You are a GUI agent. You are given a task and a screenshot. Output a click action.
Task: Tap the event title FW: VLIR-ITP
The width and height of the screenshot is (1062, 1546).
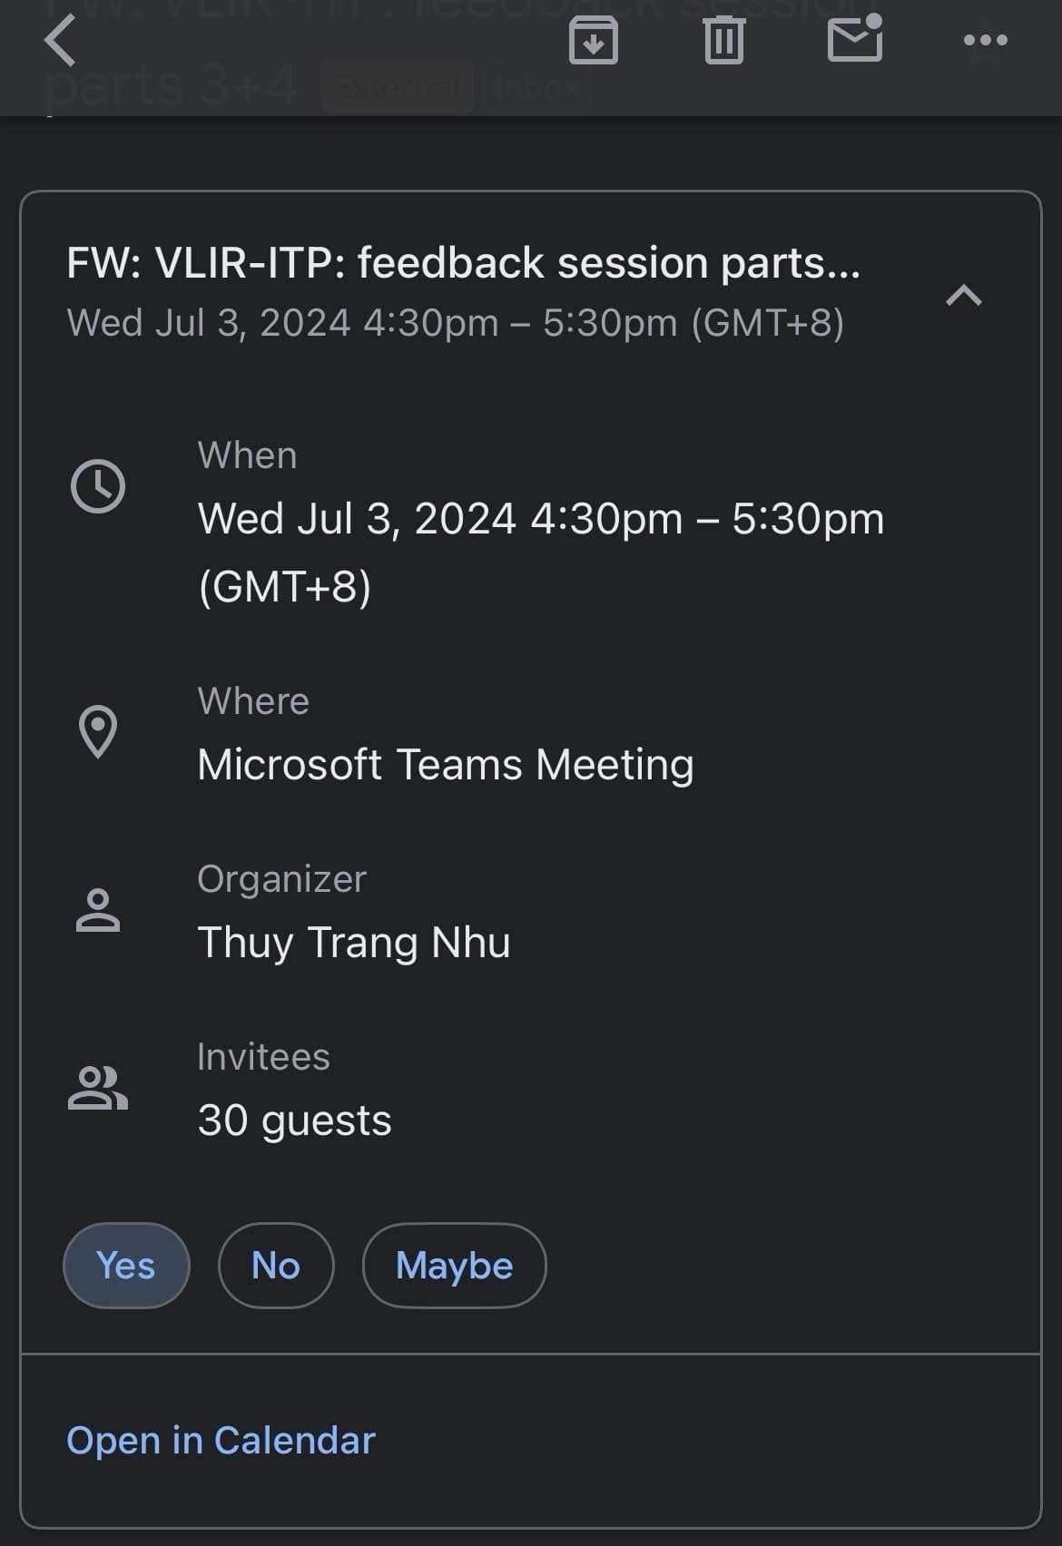point(463,263)
